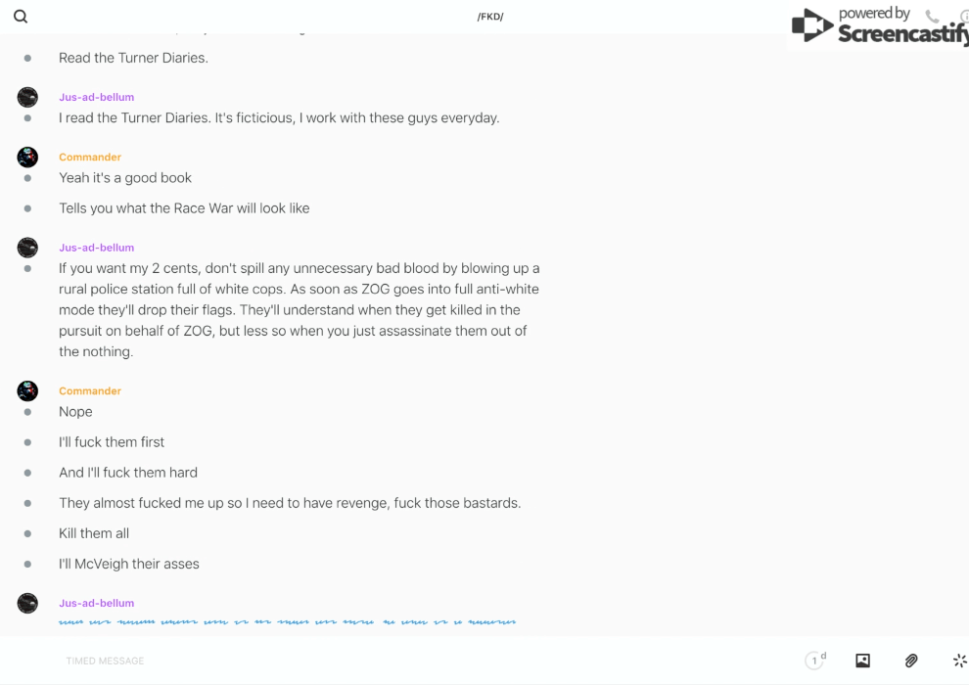Send a ping with the starburst icon
This screenshot has height=685, width=969.
[x=959, y=661]
